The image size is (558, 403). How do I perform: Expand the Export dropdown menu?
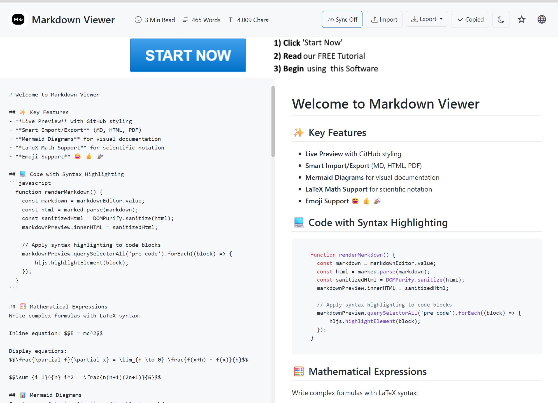427,19
